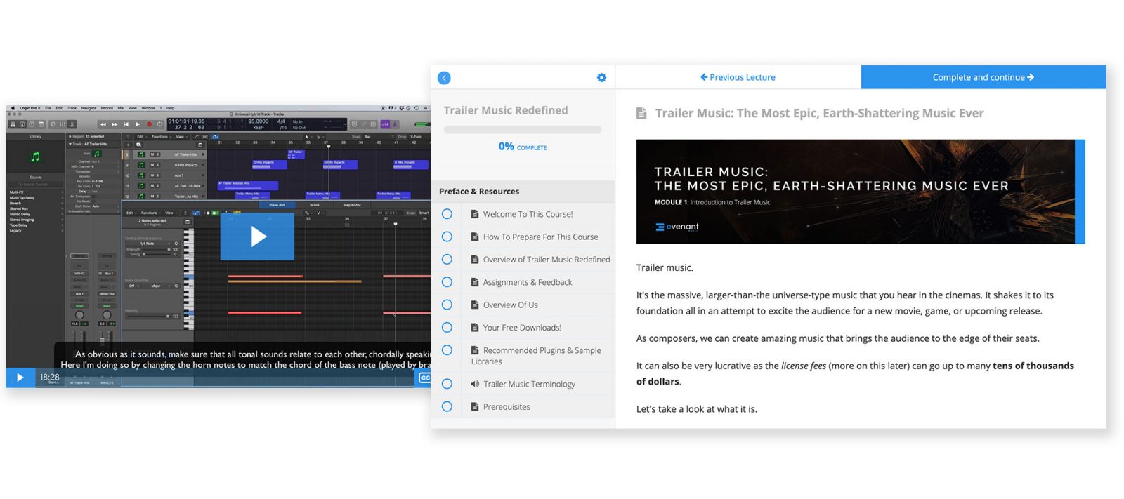Click the 'Complete and continue' button

[983, 77]
